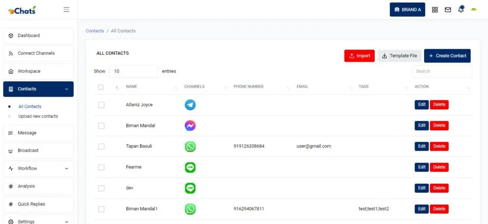Sort by the NAME column arrows
The height and width of the screenshot is (224, 488).
[x=176, y=88]
